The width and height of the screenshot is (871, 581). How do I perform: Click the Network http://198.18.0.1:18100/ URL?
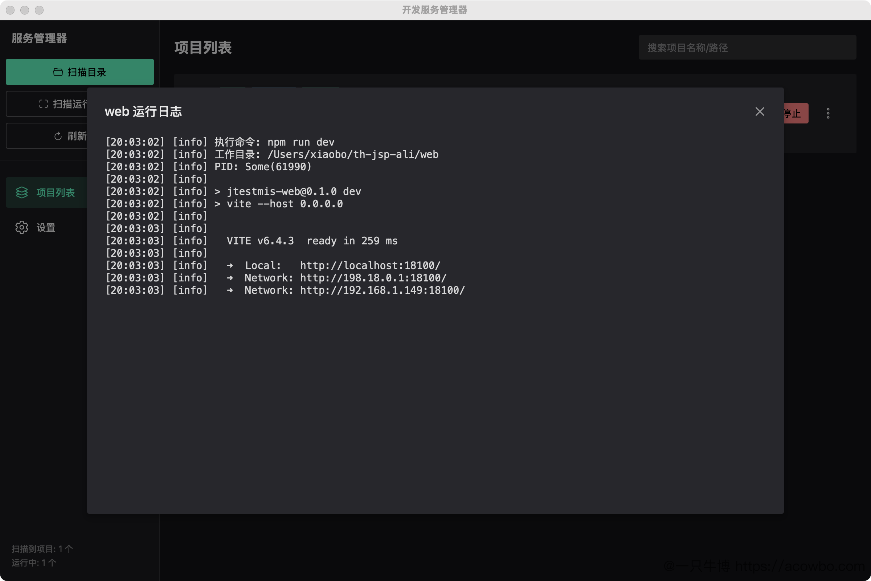coord(373,278)
